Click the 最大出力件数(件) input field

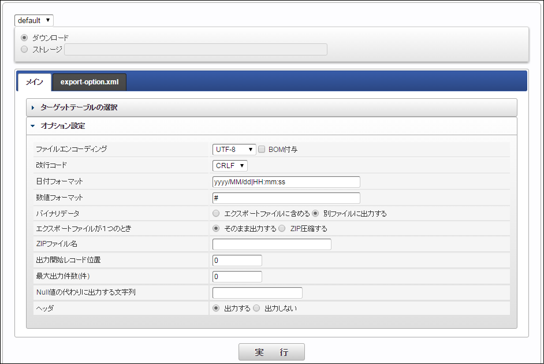click(x=237, y=277)
